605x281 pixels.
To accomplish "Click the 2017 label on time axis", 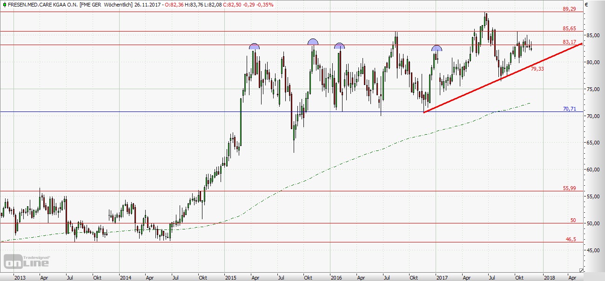I will tap(442, 278).
